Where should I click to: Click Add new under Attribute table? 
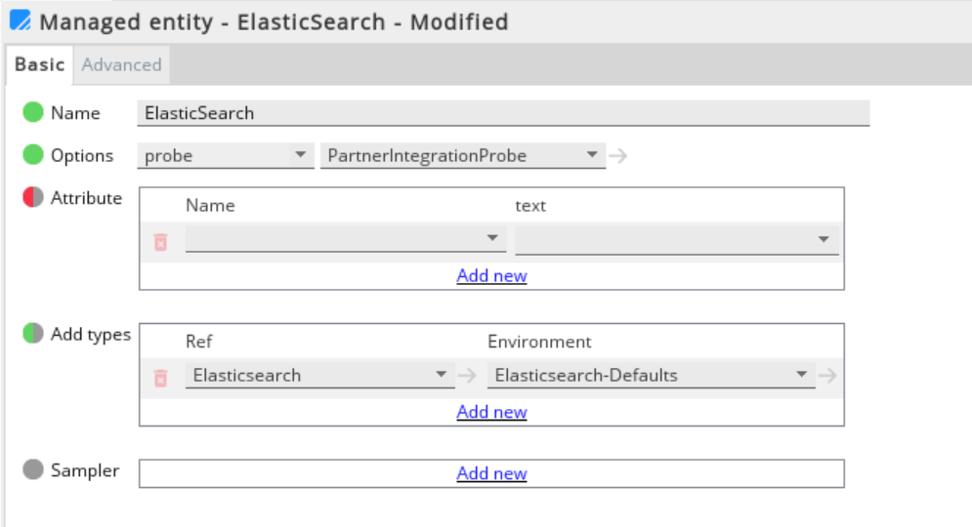pyautogui.click(x=491, y=275)
